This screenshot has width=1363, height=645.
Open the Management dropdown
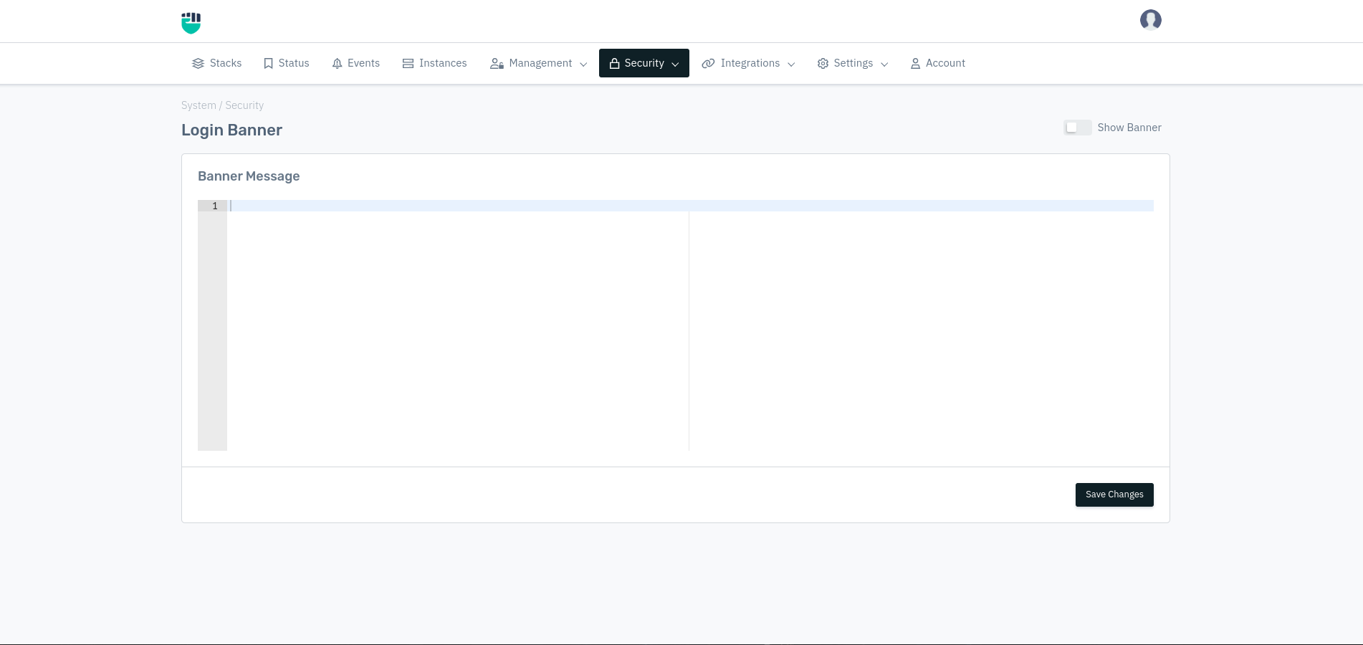tap(538, 63)
